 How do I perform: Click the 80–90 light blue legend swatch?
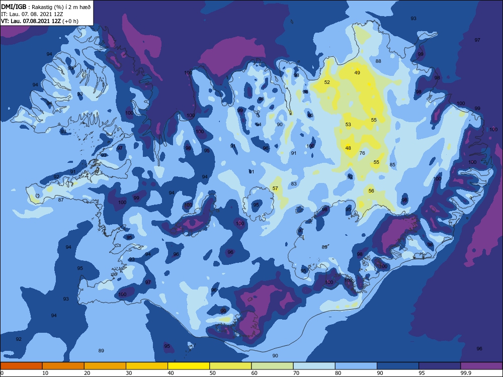click(x=356, y=366)
